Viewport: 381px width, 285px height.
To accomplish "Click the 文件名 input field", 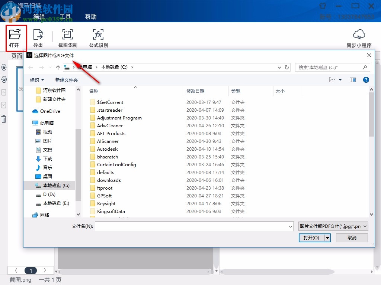I will pyautogui.click(x=194, y=226).
